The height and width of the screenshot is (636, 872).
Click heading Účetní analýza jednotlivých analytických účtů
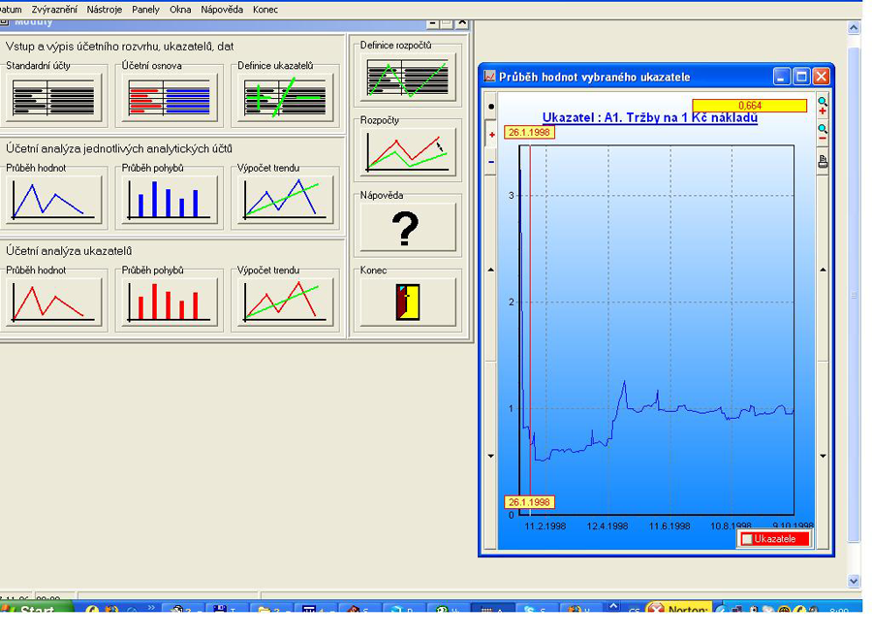pyautogui.click(x=119, y=148)
